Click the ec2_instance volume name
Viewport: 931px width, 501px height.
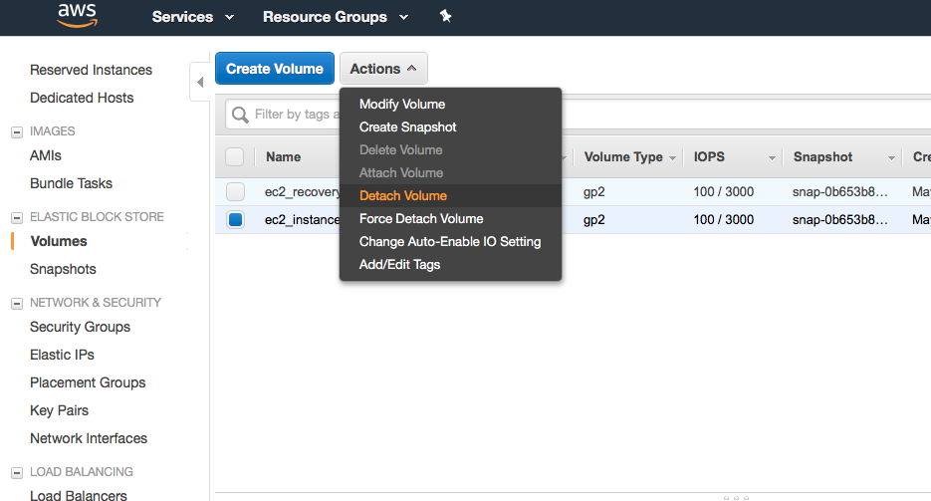303,220
